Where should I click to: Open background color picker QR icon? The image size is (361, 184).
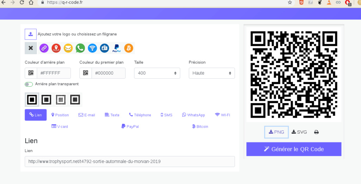point(31,73)
